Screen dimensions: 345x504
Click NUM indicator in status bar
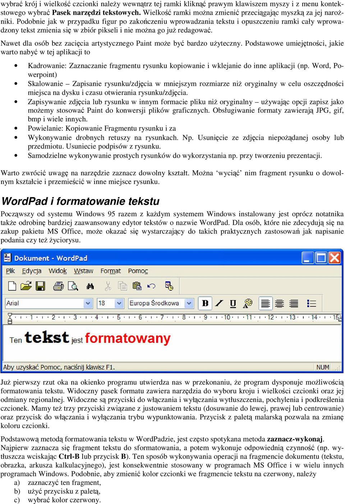(323, 367)
